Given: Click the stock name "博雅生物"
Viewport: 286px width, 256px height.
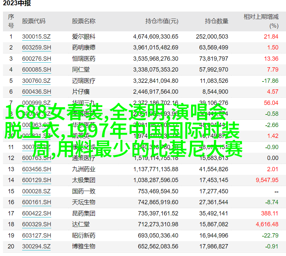Looking at the screenshot, I should 84,246.
